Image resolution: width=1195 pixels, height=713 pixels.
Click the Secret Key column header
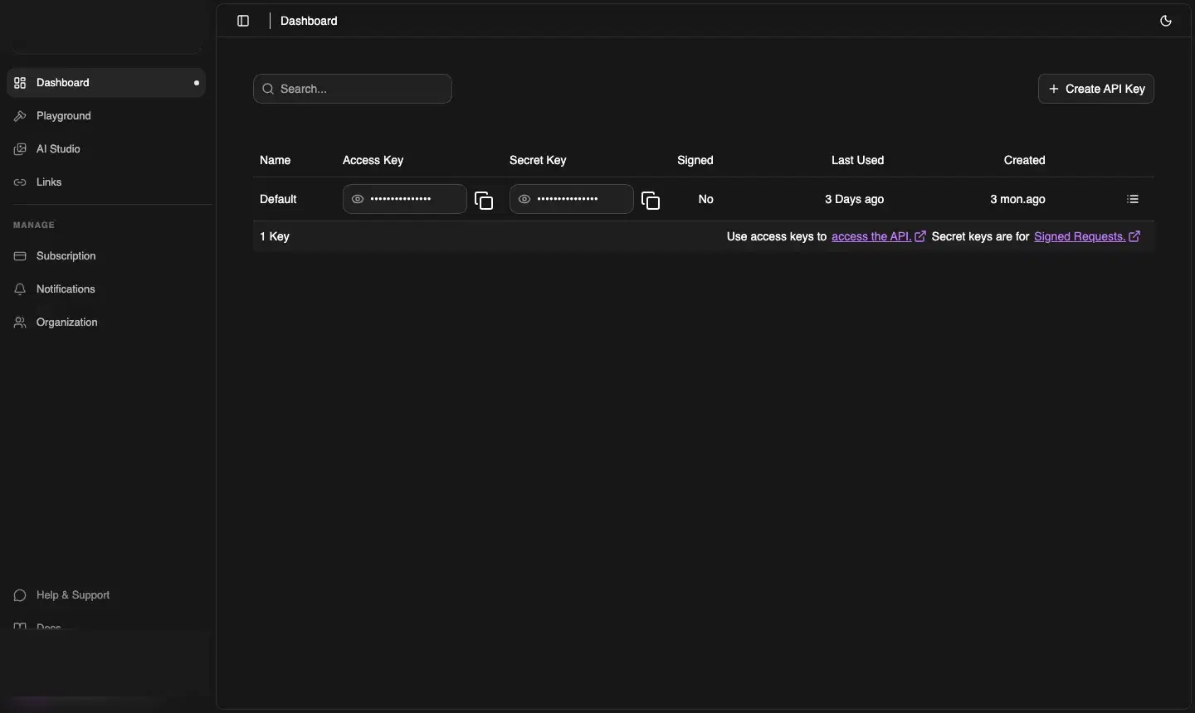coord(538,160)
